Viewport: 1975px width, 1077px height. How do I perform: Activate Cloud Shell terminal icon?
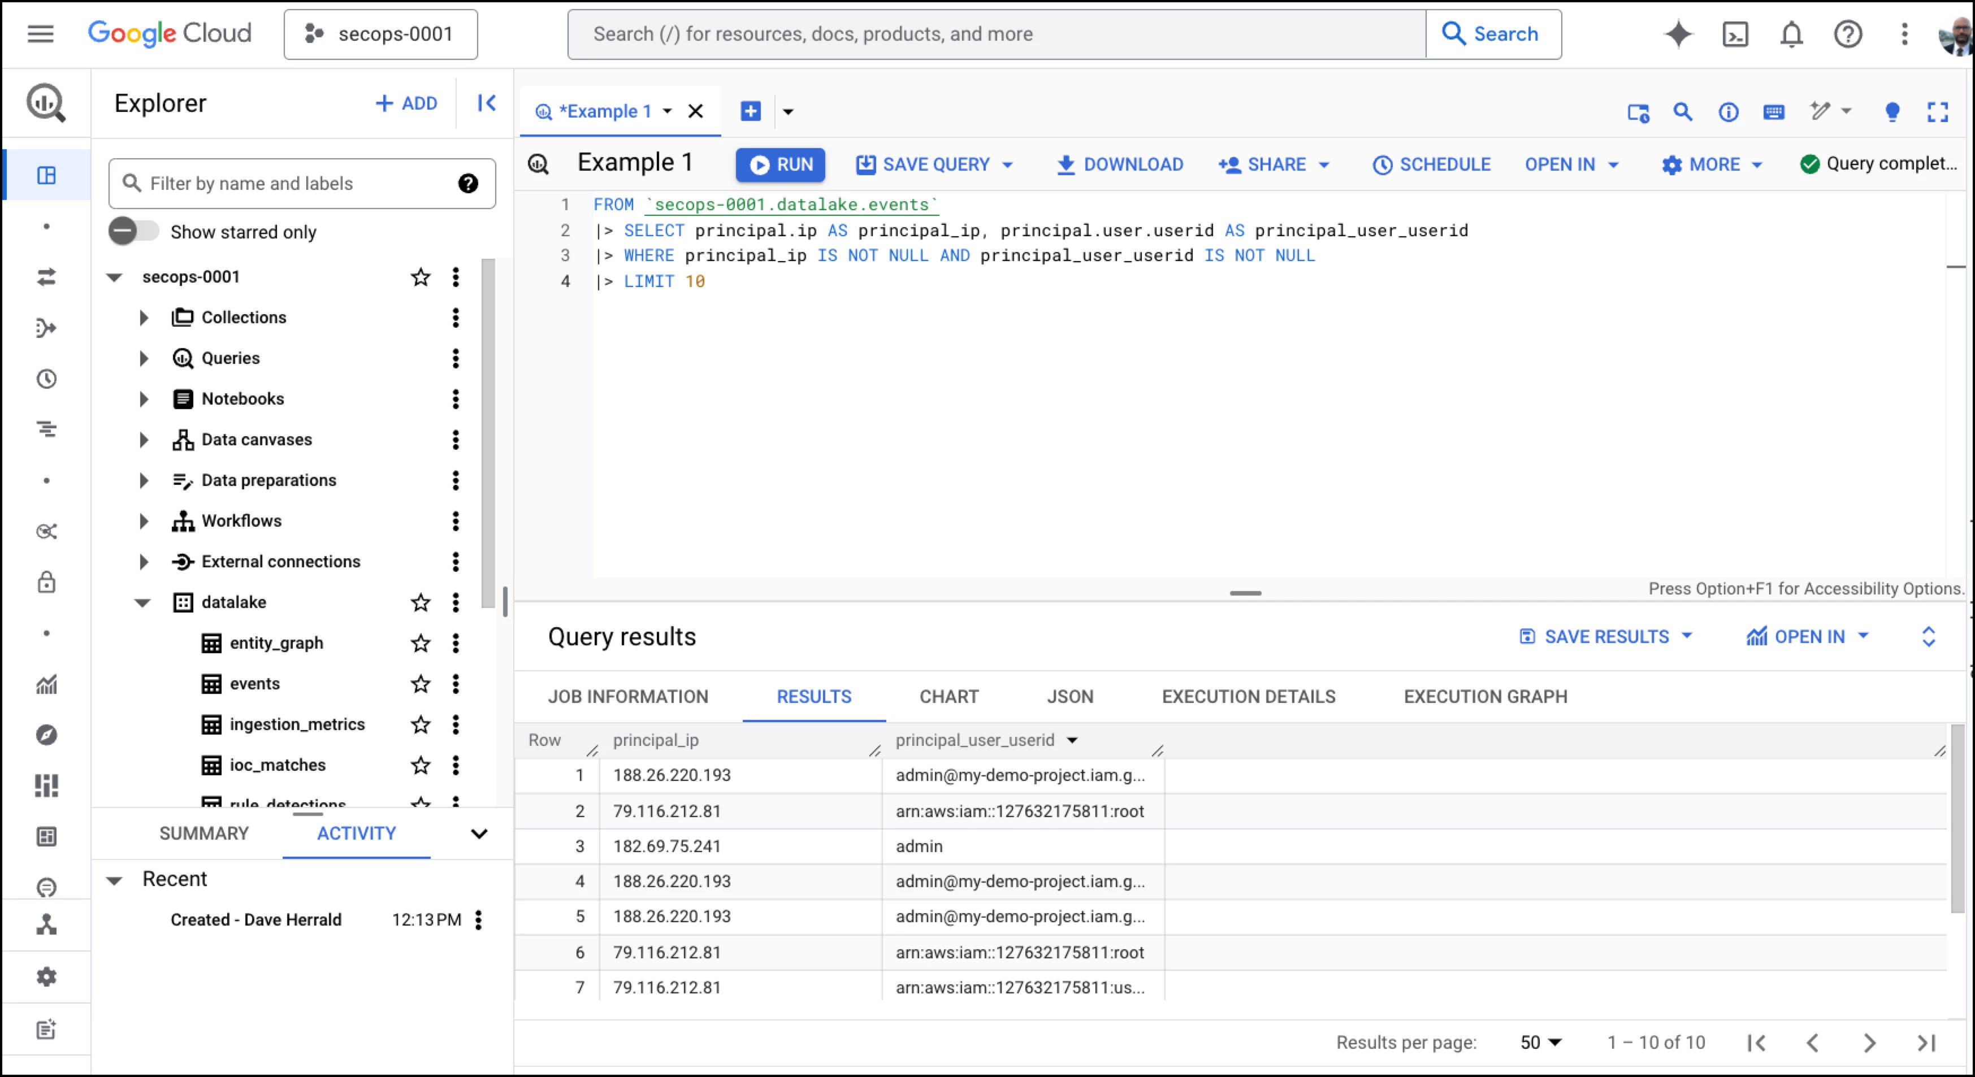pos(1735,34)
